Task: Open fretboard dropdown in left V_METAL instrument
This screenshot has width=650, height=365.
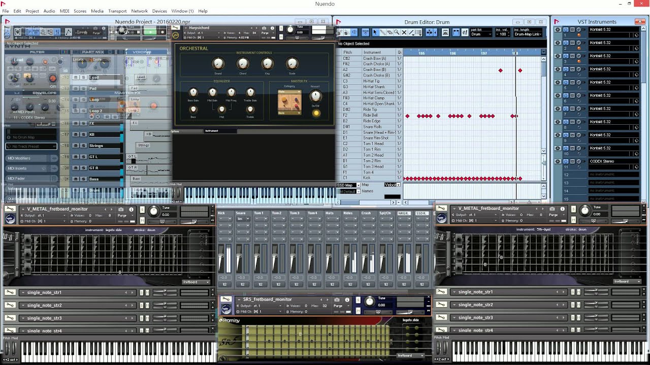Action: pos(196,282)
